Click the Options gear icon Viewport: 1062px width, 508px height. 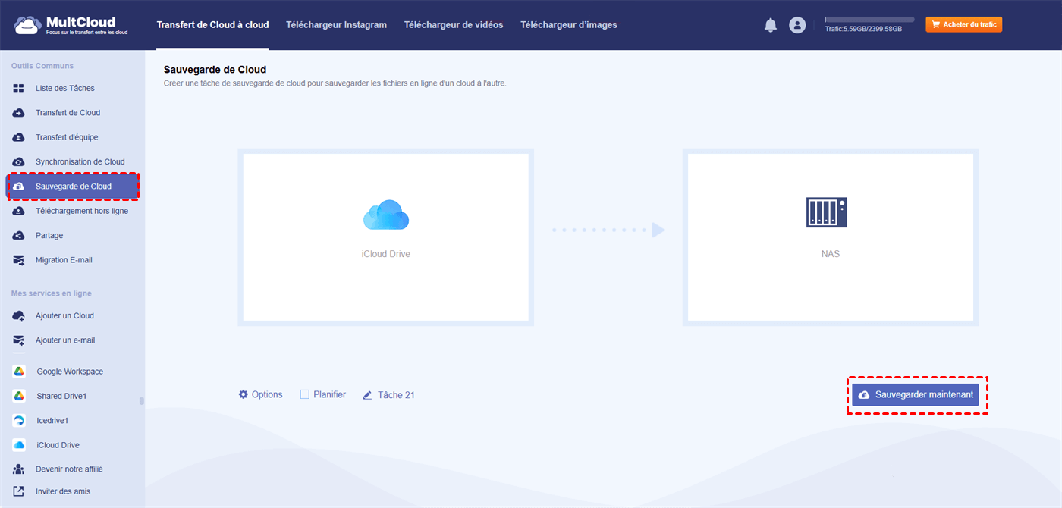(244, 394)
